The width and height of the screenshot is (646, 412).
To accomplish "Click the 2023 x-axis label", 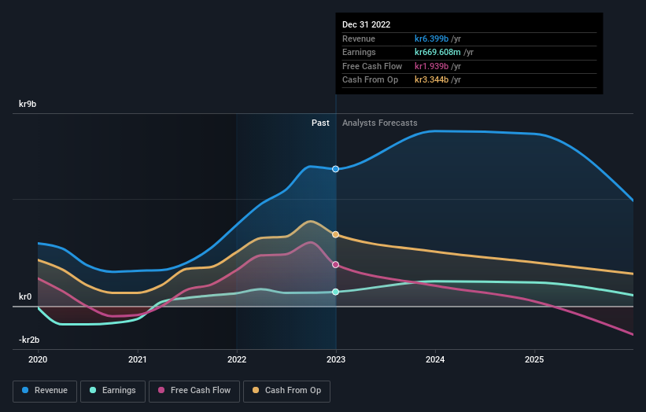I will (336, 360).
